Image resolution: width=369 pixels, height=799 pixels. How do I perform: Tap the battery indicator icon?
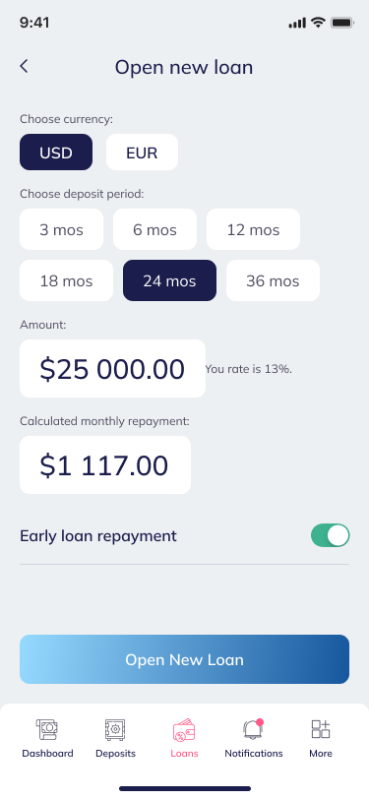342,23
